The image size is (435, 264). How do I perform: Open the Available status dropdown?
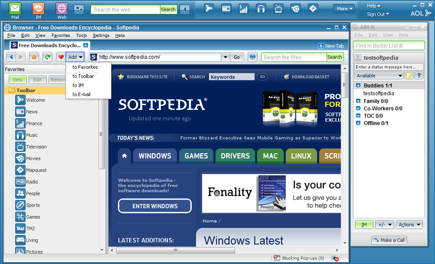coord(379,76)
